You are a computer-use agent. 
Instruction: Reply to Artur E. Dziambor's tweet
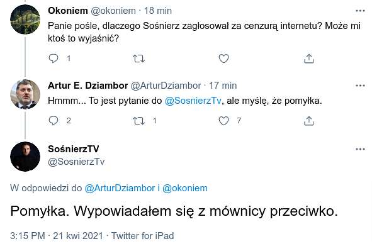pos(54,121)
